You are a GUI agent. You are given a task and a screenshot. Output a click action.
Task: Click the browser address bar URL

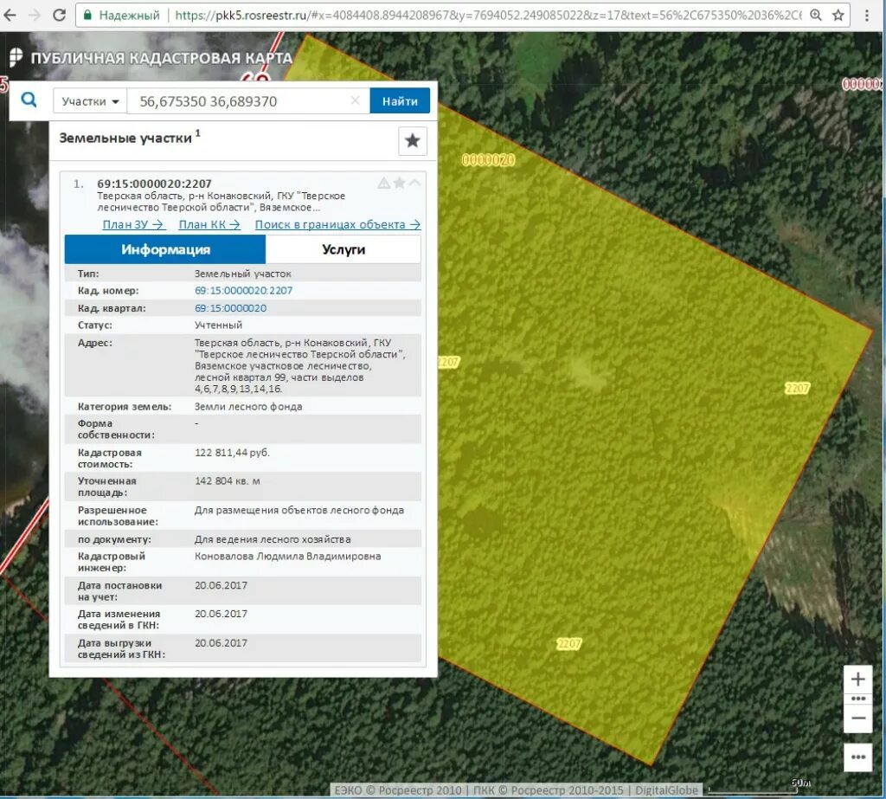(x=488, y=16)
